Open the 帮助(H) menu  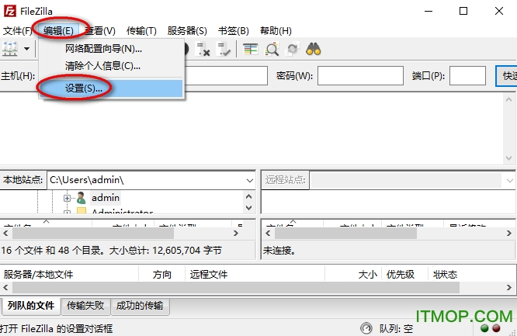click(276, 31)
